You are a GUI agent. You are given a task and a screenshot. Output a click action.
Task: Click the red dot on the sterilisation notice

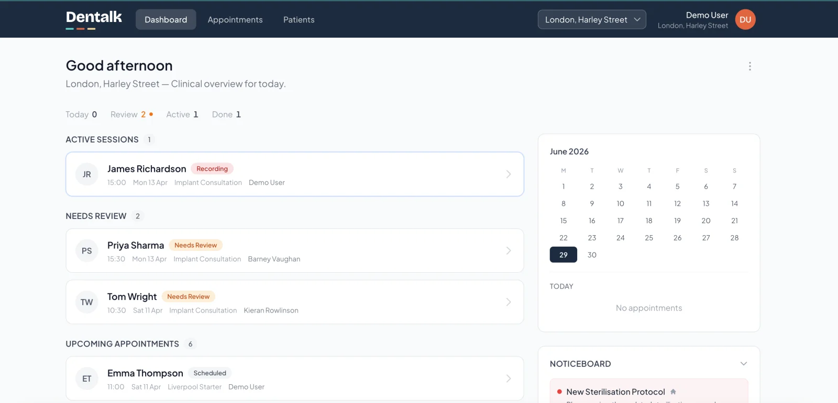tap(559, 392)
